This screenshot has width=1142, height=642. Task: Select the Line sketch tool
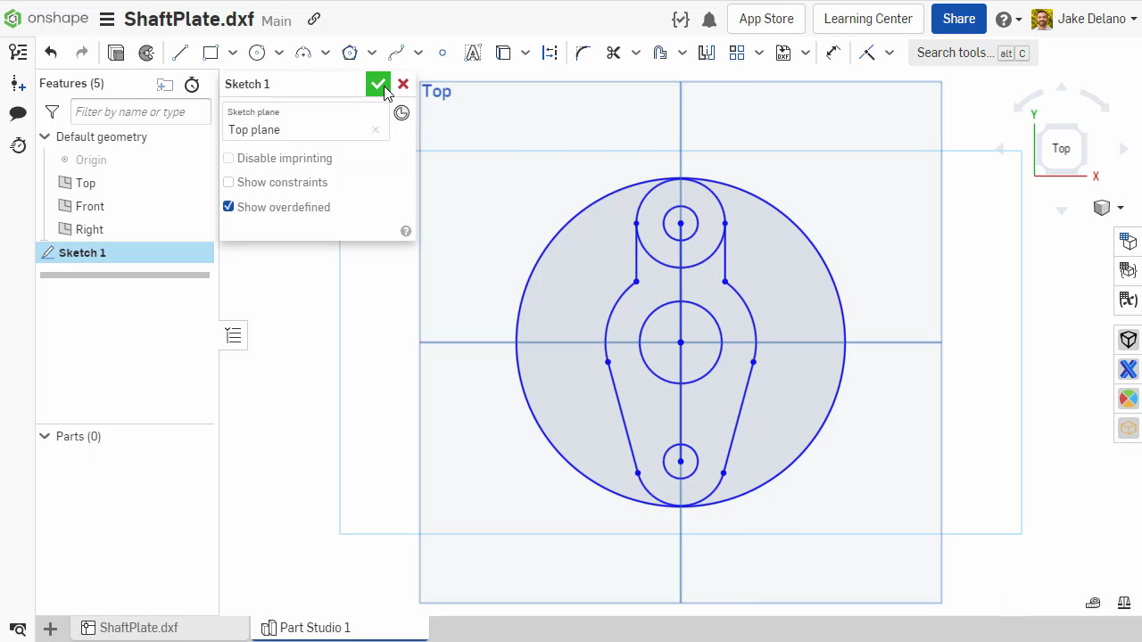[179, 53]
